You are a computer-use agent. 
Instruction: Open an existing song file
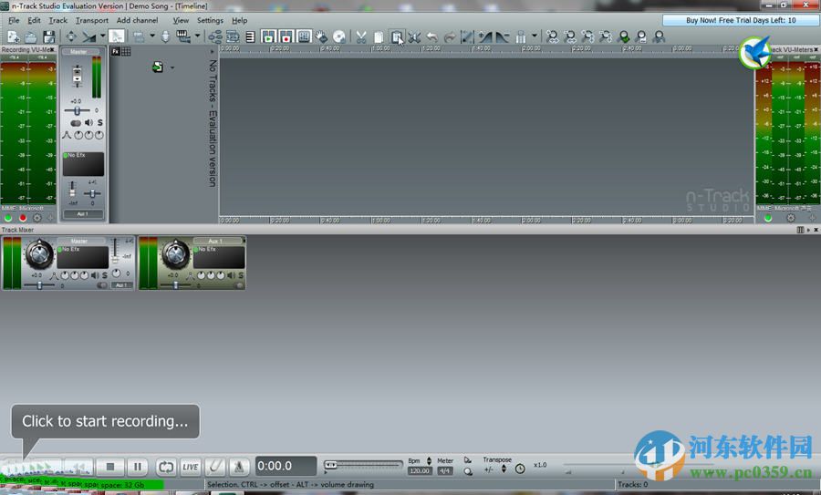click(x=31, y=36)
